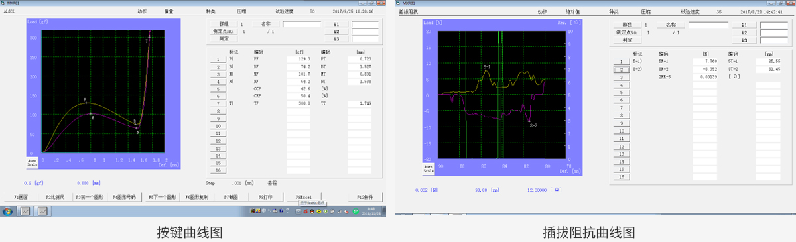Select row button 7 in left data table
Viewport: 796px width, 242px height.
tap(218, 105)
